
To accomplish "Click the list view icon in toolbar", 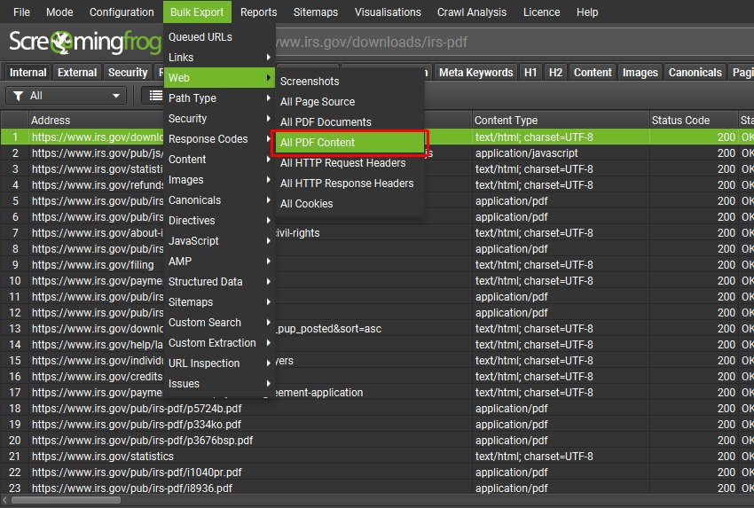I will [156, 95].
